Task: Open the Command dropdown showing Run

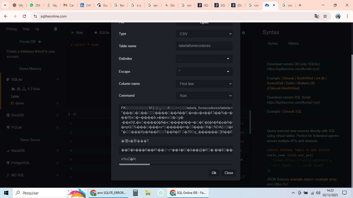Action: (204, 96)
